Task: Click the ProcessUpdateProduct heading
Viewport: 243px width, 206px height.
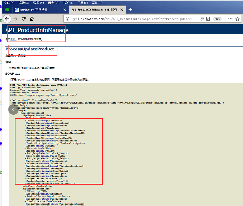Action: (30, 49)
